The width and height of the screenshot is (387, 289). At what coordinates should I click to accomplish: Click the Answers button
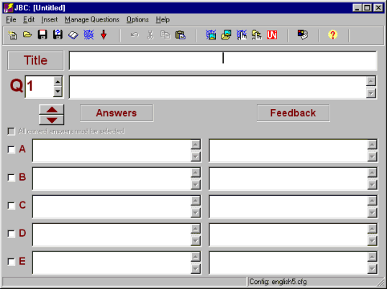[x=117, y=113]
